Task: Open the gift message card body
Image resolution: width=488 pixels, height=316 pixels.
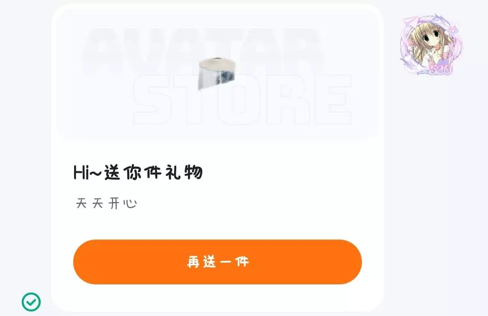Action: click(217, 157)
